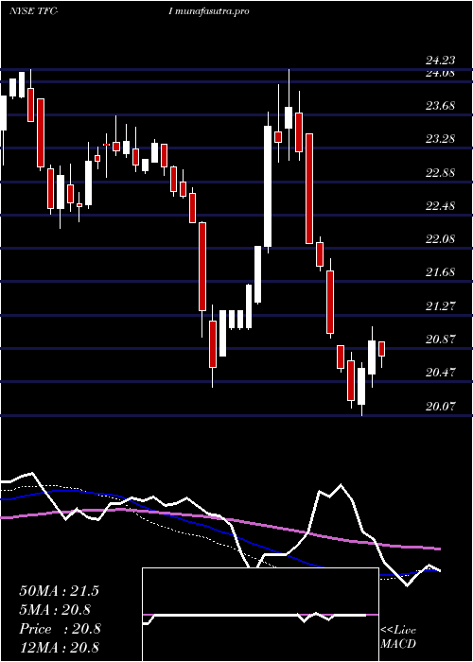Image resolution: width=473 pixels, height=662 pixels.
Task: Click the 50MA : 21.5 readout
Action: tap(59, 591)
